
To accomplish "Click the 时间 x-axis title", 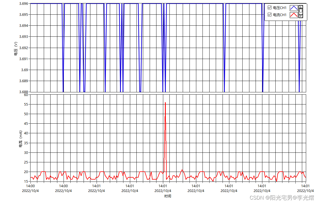I will pos(168,196).
